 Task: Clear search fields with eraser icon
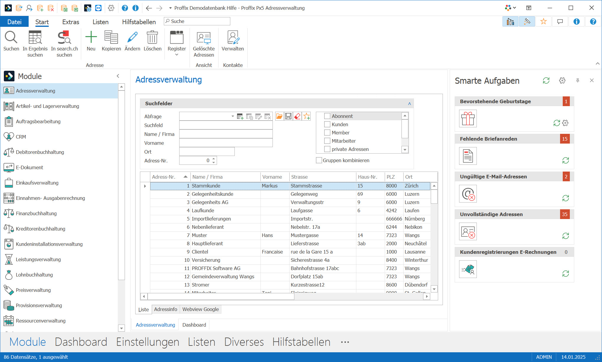click(x=297, y=116)
